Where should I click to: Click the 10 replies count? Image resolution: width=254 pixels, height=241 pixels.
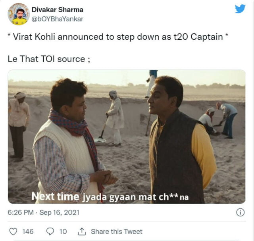tap(63, 231)
